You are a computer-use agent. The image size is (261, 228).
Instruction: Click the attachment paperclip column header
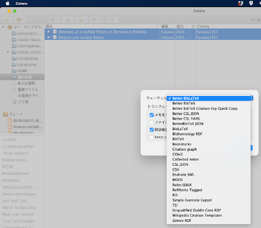click(x=193, y=26)
